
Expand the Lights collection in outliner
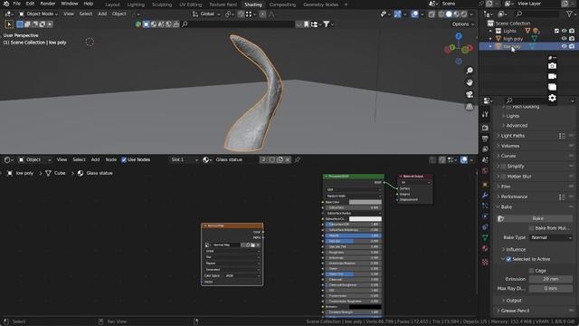click(x=490, y=31)
